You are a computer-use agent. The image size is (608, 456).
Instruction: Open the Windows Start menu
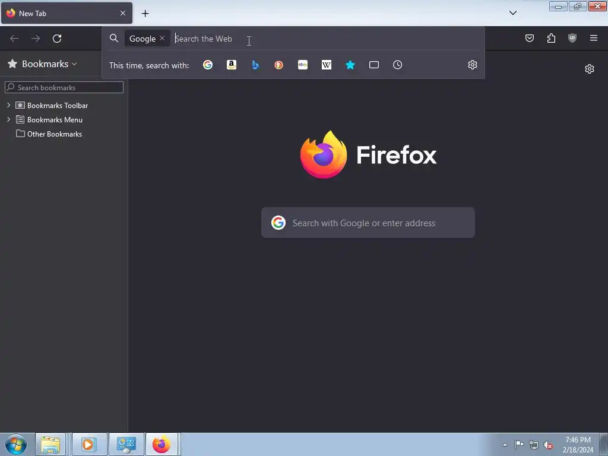click(x=16, y=444)
